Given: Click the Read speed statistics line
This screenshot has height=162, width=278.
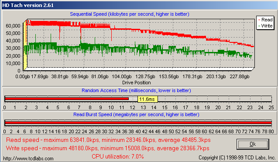Looking at the screenshot, I should point(108,140).
